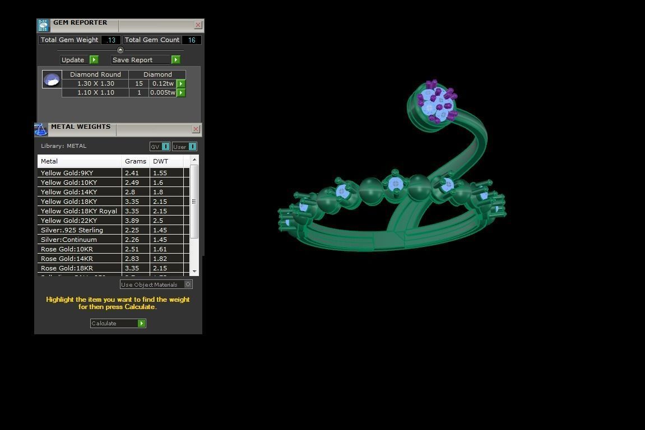
Task: Select Rose Gold:14KR row
Action: point(114,259)
